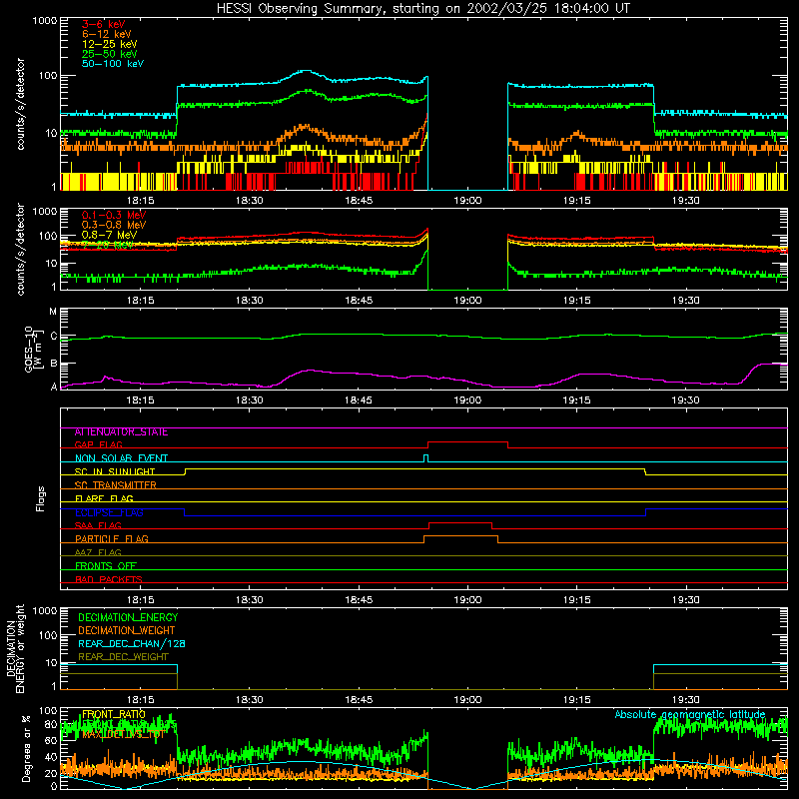Select the A class tick on GOES panel
The height and width of the screenshot is (799, 799).
[54, 387]
